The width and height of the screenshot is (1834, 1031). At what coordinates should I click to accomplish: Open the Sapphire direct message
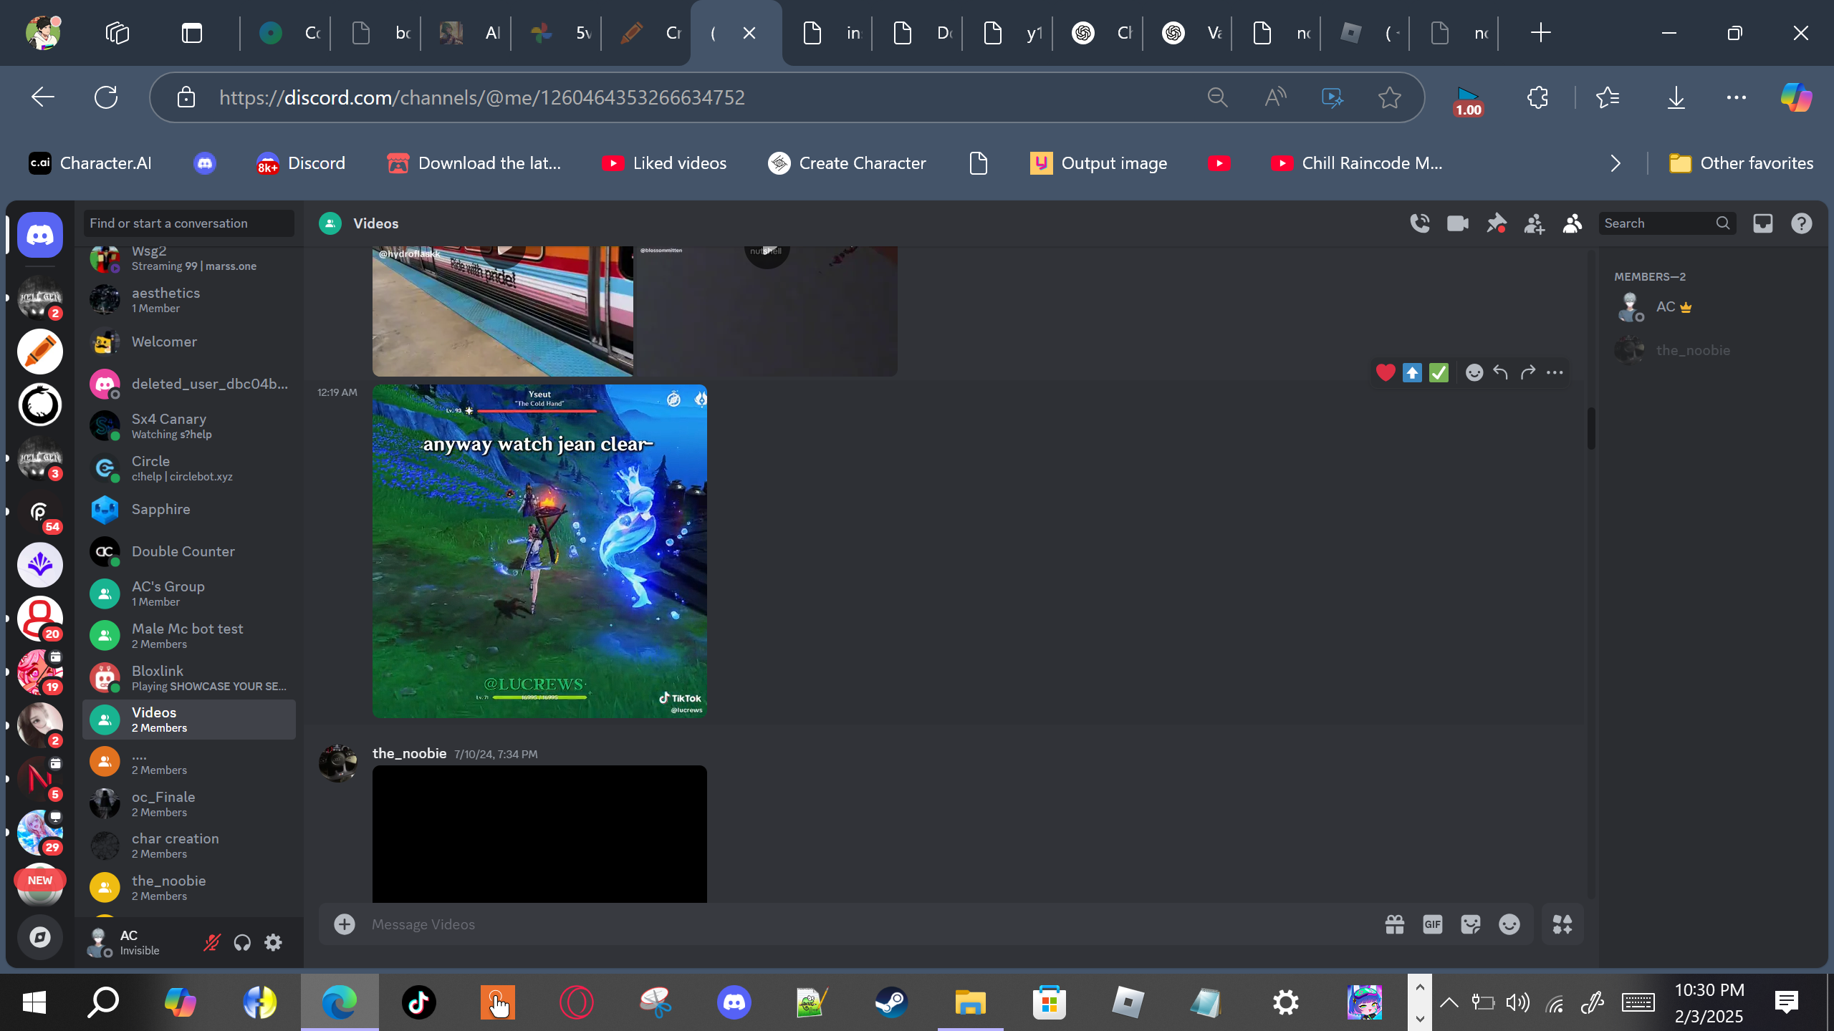(x=189, y=509)
